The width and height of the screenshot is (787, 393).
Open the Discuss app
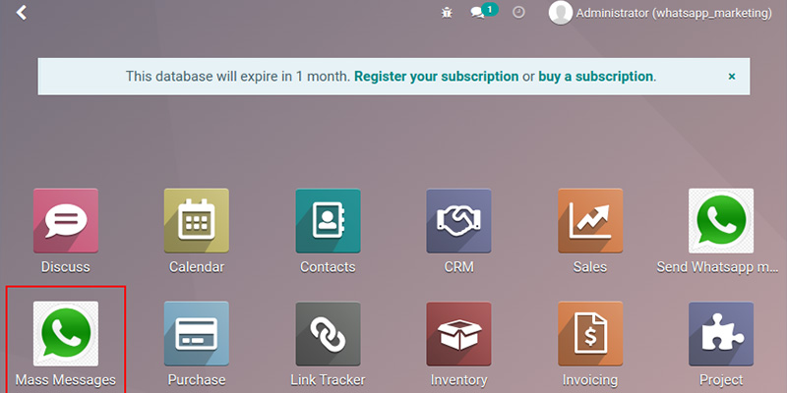[66, 222]
